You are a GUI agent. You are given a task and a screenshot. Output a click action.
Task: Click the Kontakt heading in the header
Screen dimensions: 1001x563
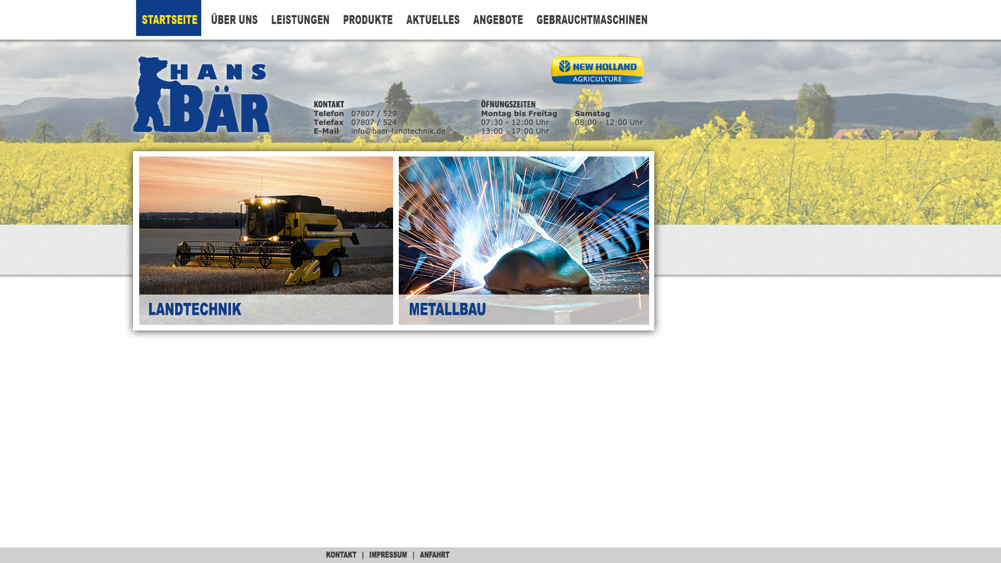(x=328, y=104)
